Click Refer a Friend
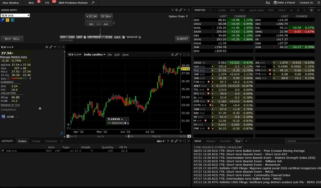Image resolution: width=321 pixels, height=188 pixels. (284, 3)
